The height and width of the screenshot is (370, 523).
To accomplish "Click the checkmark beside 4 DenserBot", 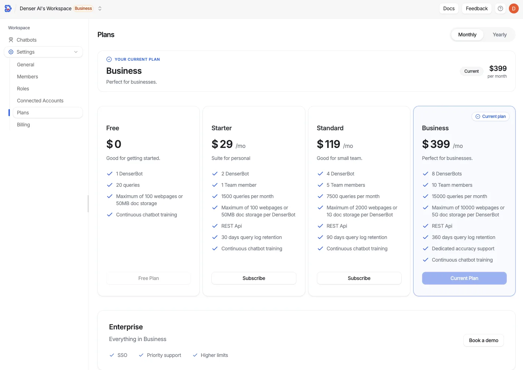I will click(x=320, y=174).
